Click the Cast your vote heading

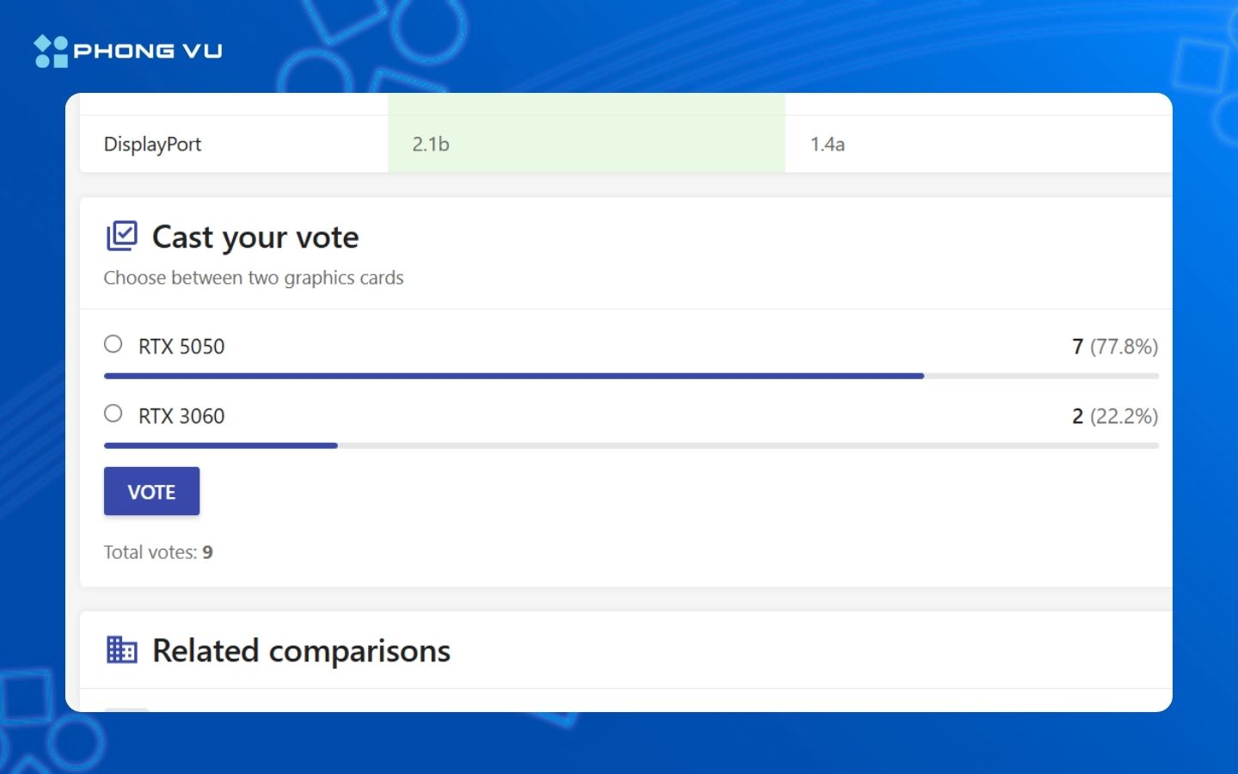tap(255, 237)
